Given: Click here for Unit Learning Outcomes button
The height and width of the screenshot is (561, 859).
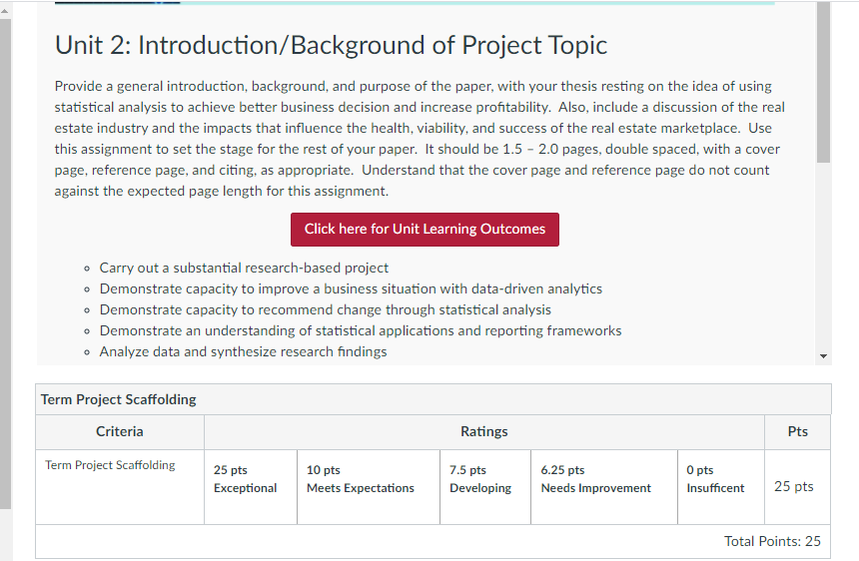Looking at the screenshot, I should [425, 230].
